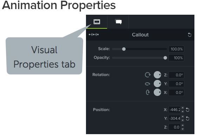Open the Visual Properties filmstrip tab

(97, 22)
